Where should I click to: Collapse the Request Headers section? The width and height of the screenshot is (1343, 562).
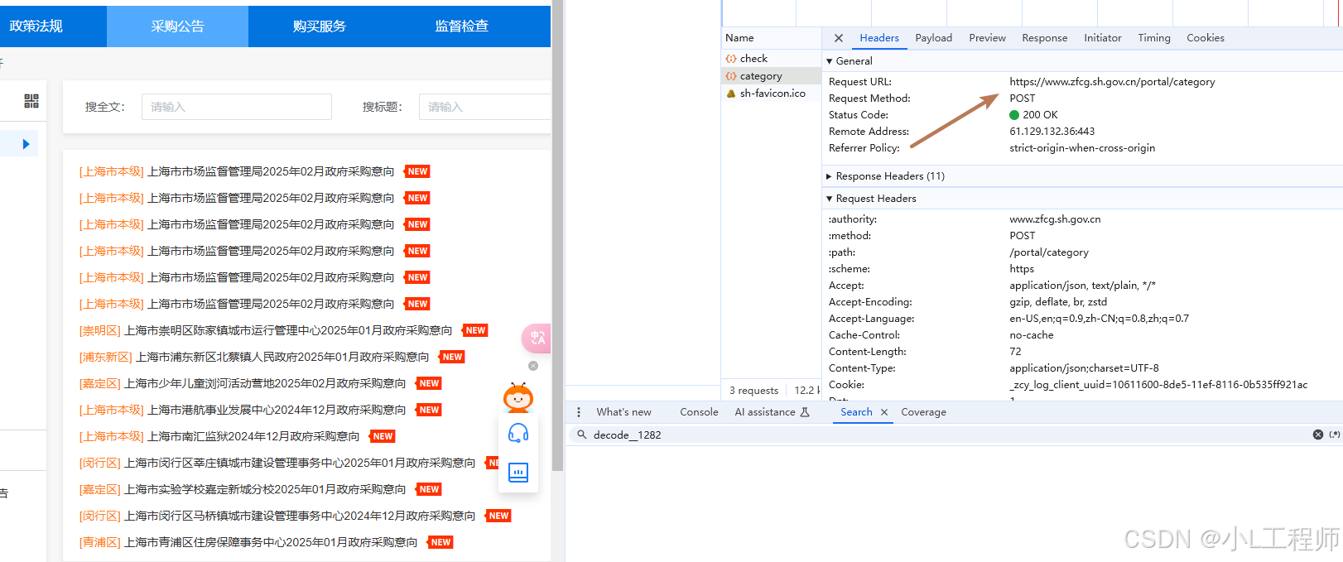tap(830, 199)
